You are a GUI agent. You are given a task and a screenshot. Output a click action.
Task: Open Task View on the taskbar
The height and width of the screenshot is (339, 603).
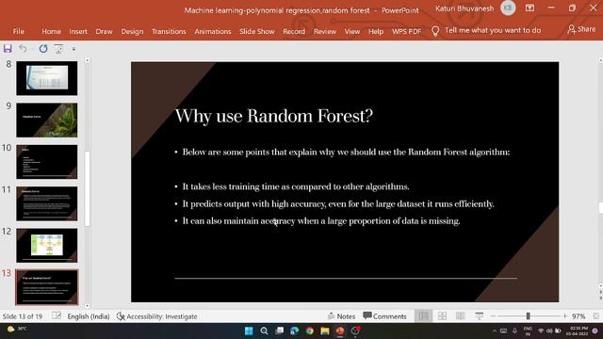[x=280, y=331]
